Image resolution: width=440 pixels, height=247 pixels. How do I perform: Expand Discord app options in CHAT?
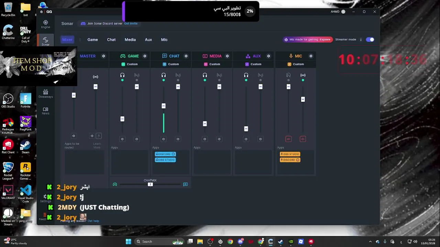pos(173,154)
